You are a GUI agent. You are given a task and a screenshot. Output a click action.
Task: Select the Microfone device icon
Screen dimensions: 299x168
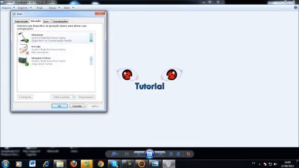[x=23, y=37]
